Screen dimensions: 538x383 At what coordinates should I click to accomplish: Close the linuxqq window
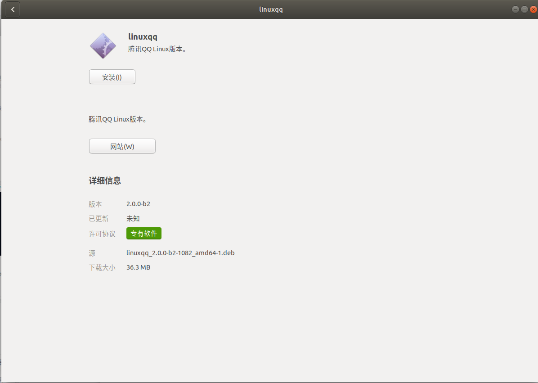pos(533,9)
